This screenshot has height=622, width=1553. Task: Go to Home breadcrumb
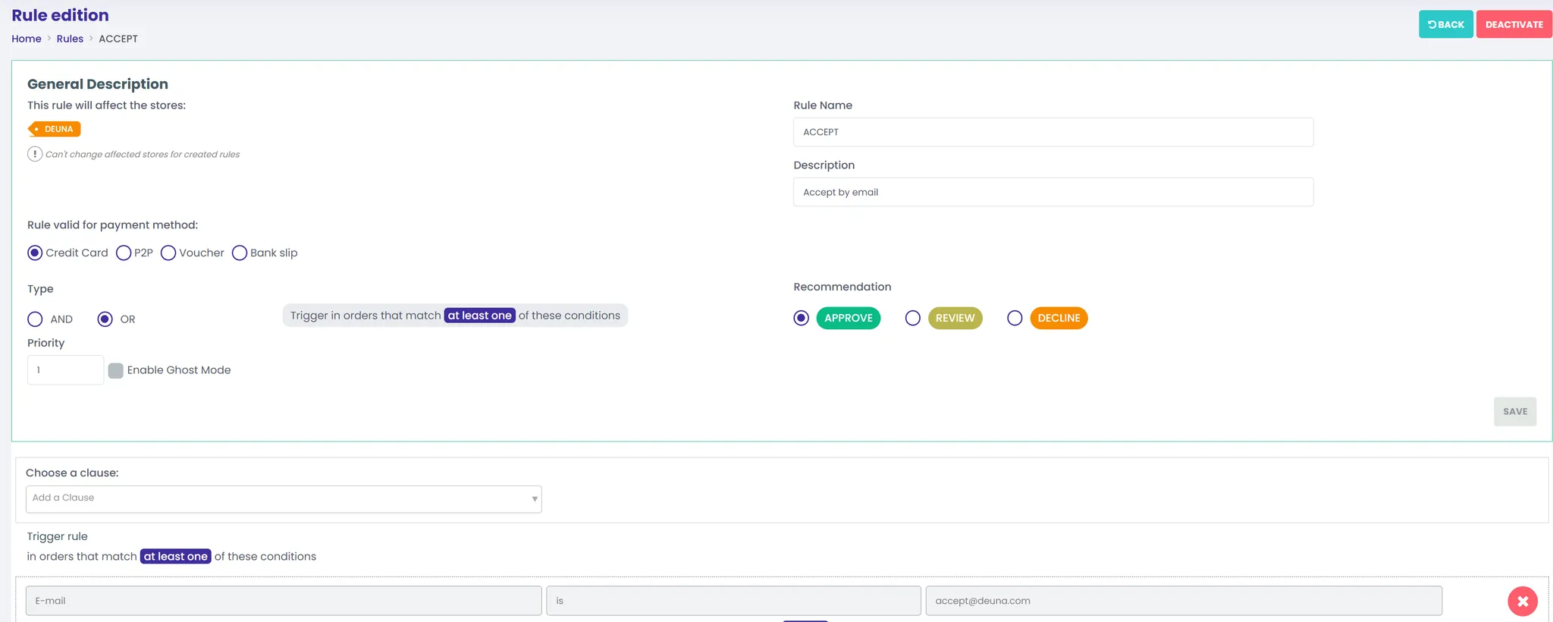[x=27, y=39]
